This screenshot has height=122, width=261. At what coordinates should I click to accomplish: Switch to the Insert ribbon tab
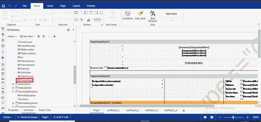point(50,6)
